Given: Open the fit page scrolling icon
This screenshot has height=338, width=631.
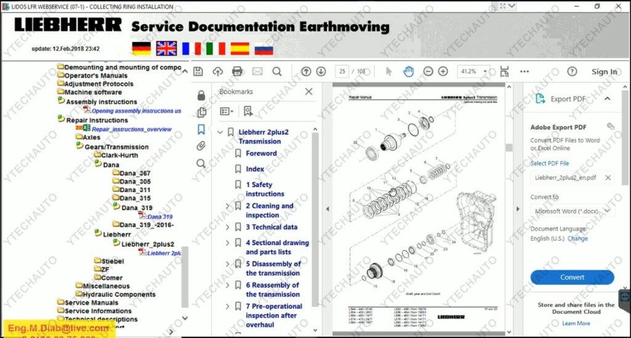Looking at the screenshot, I should point(504,71).
